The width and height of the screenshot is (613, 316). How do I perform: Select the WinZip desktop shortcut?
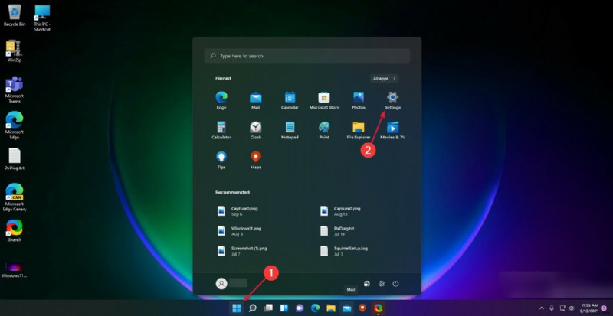click(x=14, y=51)
